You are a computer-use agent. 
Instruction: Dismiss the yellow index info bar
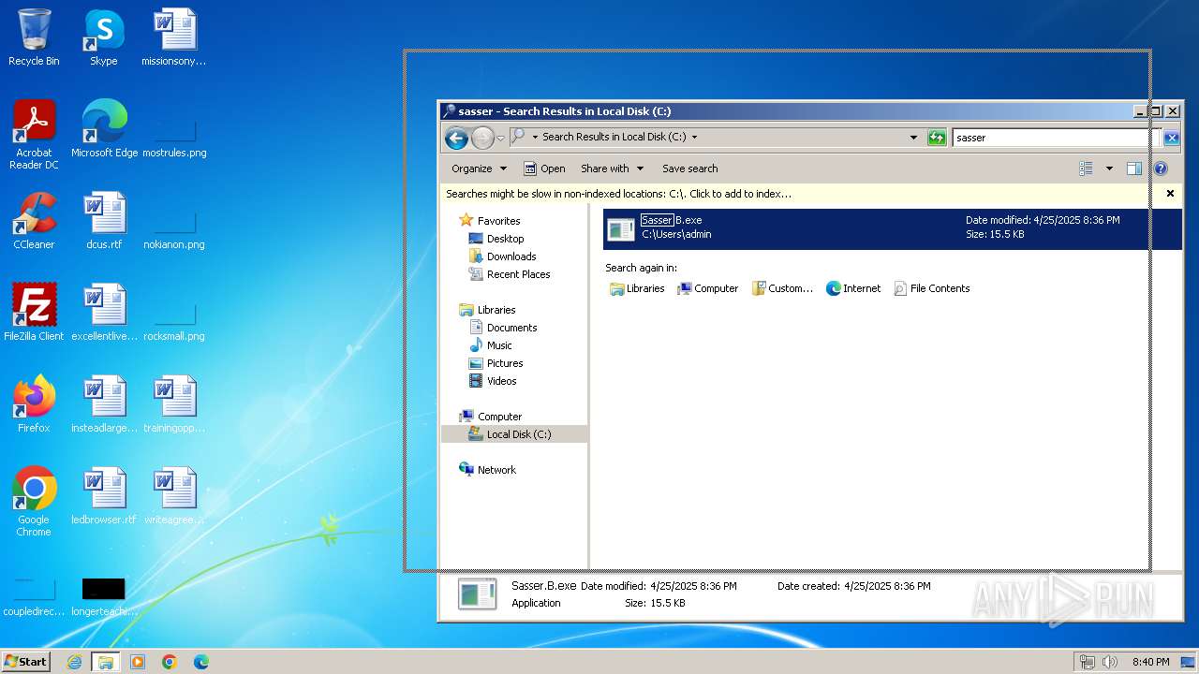click(1170, 194)
